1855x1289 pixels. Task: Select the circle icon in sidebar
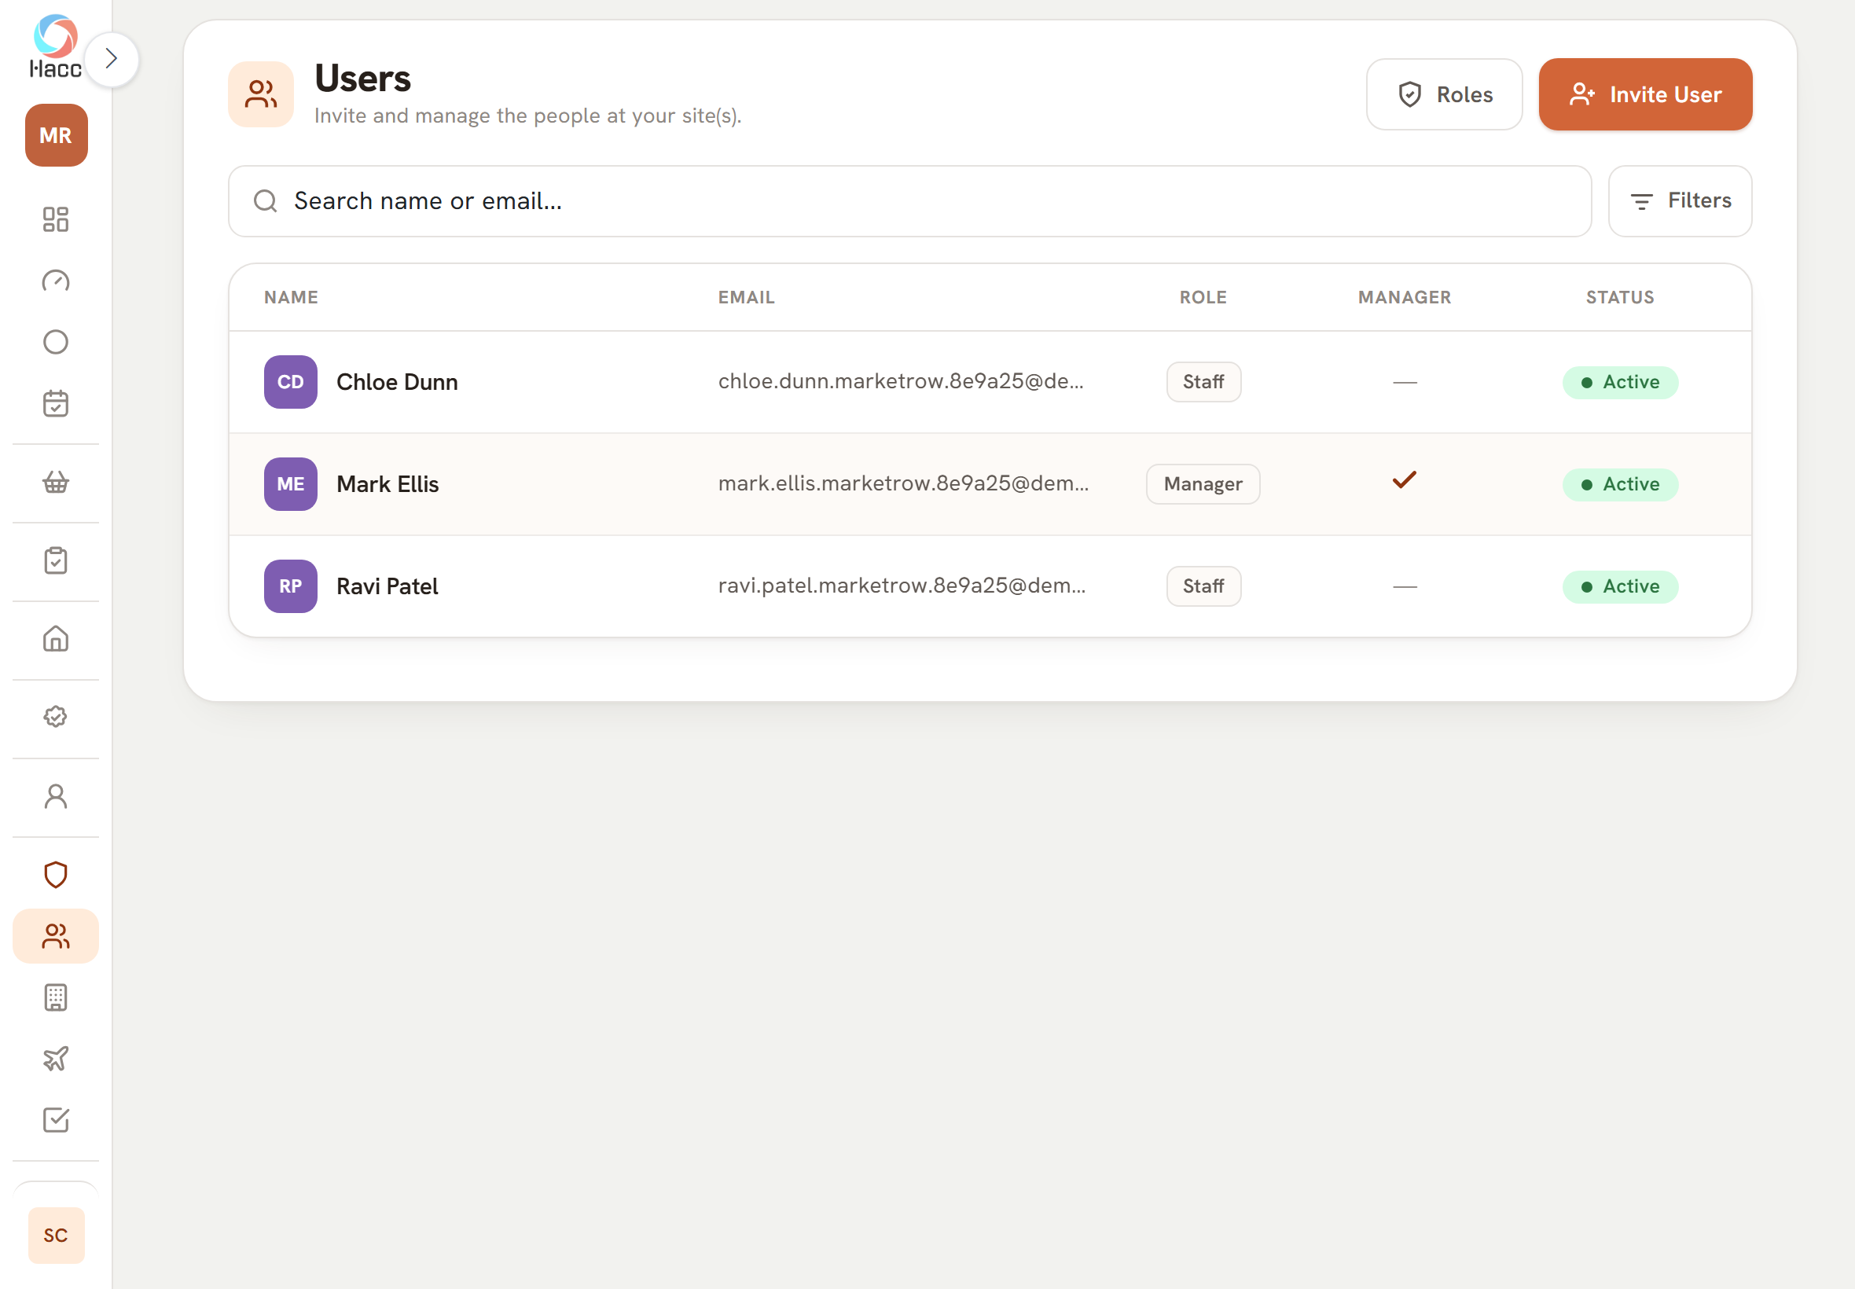(x=56, y=342)
